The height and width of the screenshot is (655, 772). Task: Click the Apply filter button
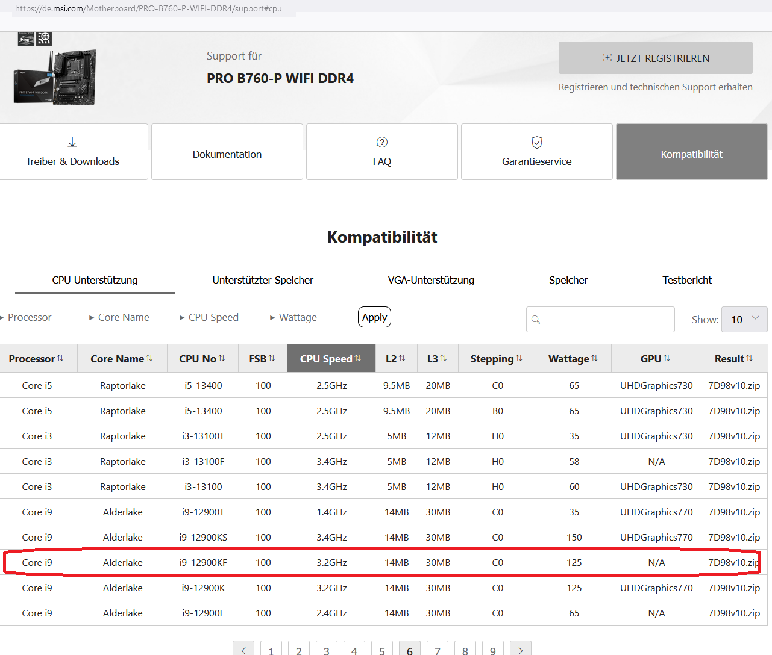(x=374, y=317)
